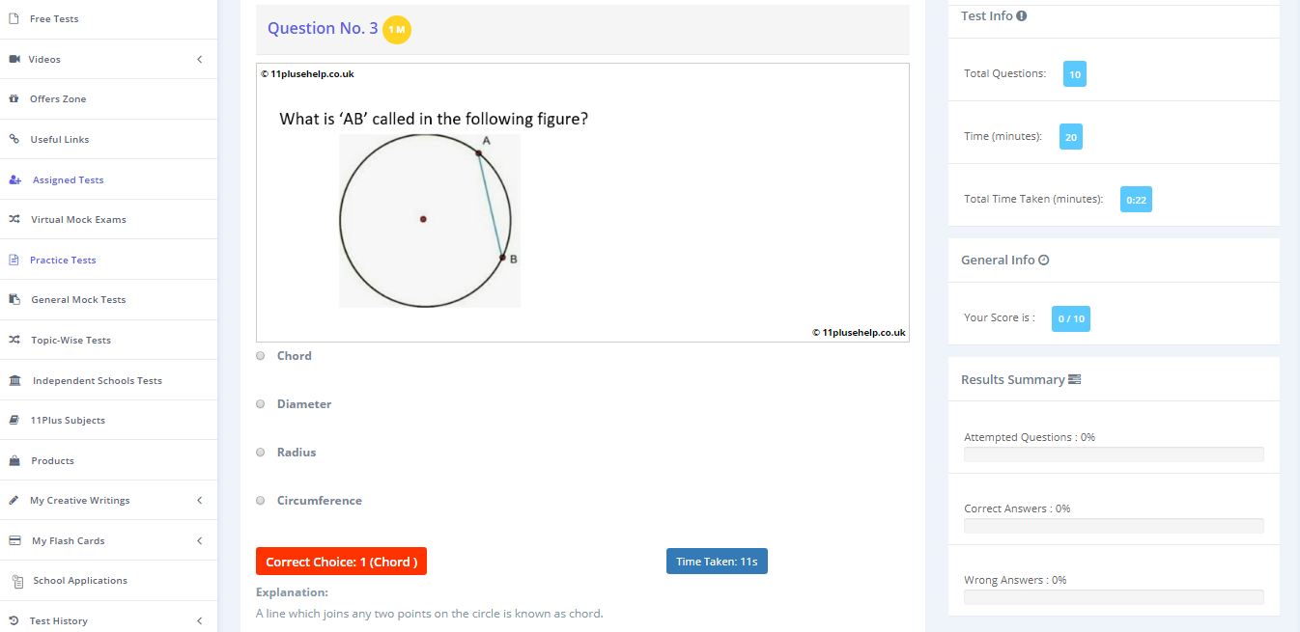Select the Circumference radio option
1300x632 pixels.
[260, 501]
